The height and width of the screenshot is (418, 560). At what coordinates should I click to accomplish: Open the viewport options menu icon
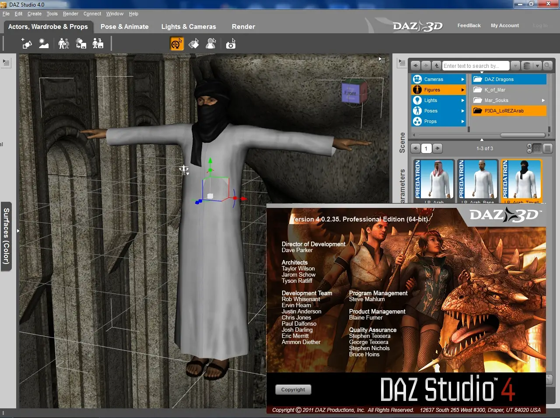pos(382,60)
